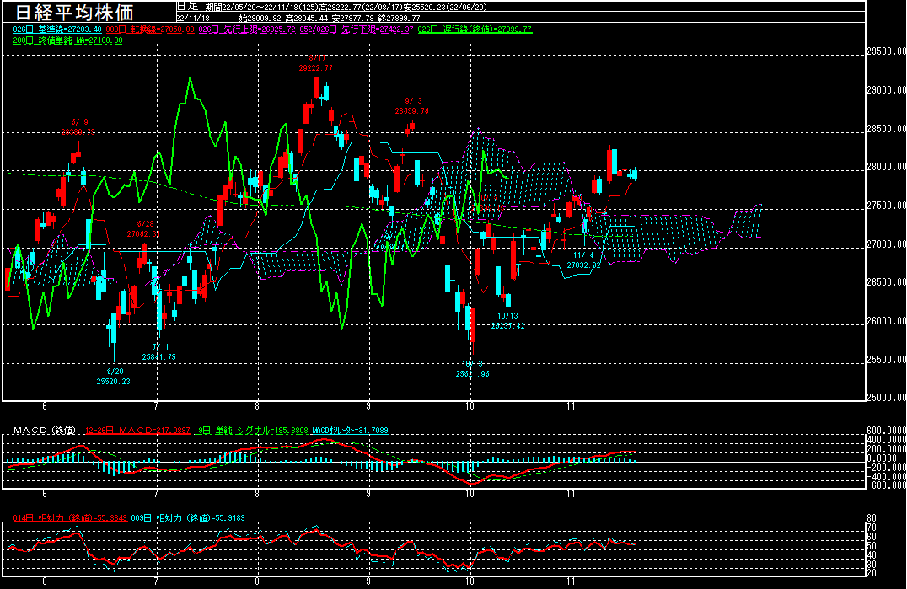Click the 日足 period header text
Viewport: 907px width, 589px height.
click(187, 7)
